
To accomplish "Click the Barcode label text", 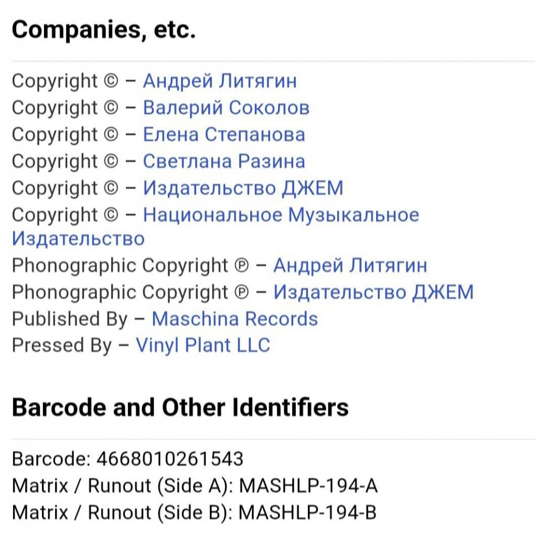I will (x=51, y=459).
